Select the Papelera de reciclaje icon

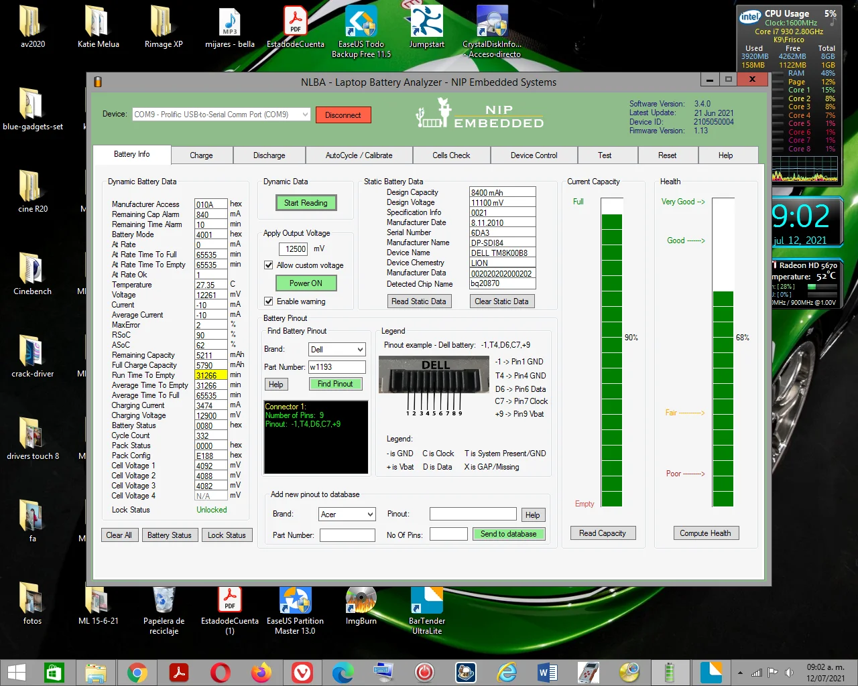[164, 610]
